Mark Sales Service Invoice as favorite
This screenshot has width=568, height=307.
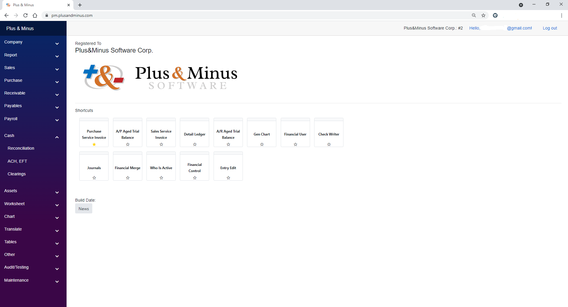click(161, 144)
